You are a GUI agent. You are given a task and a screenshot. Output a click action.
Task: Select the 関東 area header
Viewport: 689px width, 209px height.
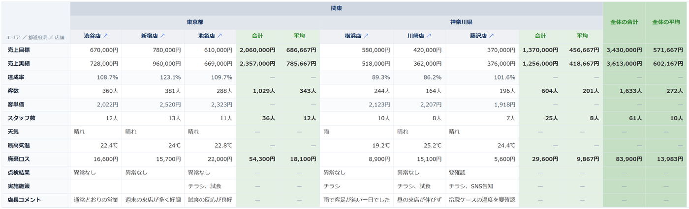[337, 8]
